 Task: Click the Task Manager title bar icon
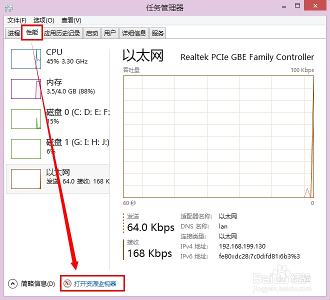[9, 8]
